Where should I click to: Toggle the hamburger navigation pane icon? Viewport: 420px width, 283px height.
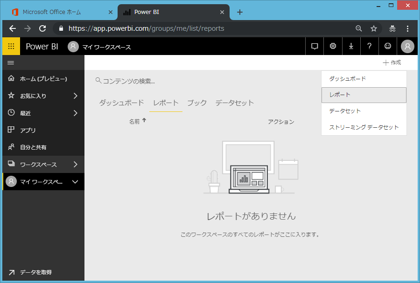click(x=11, y=62)
